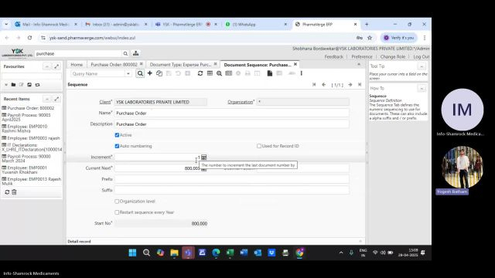Click the Copy Record toolbar icon
The height and width of the screenshot is (278, 495).
[159, 73]
